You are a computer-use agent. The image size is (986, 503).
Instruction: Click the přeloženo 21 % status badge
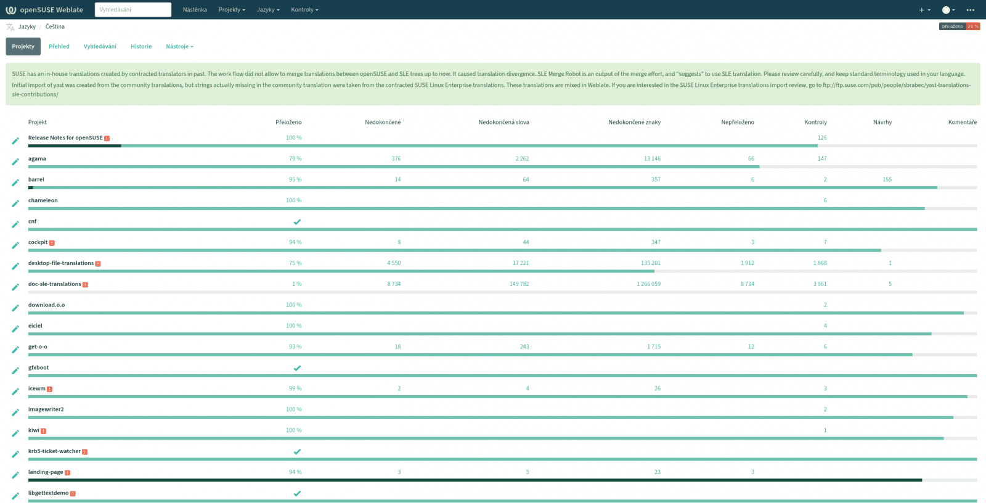[960, 27]
